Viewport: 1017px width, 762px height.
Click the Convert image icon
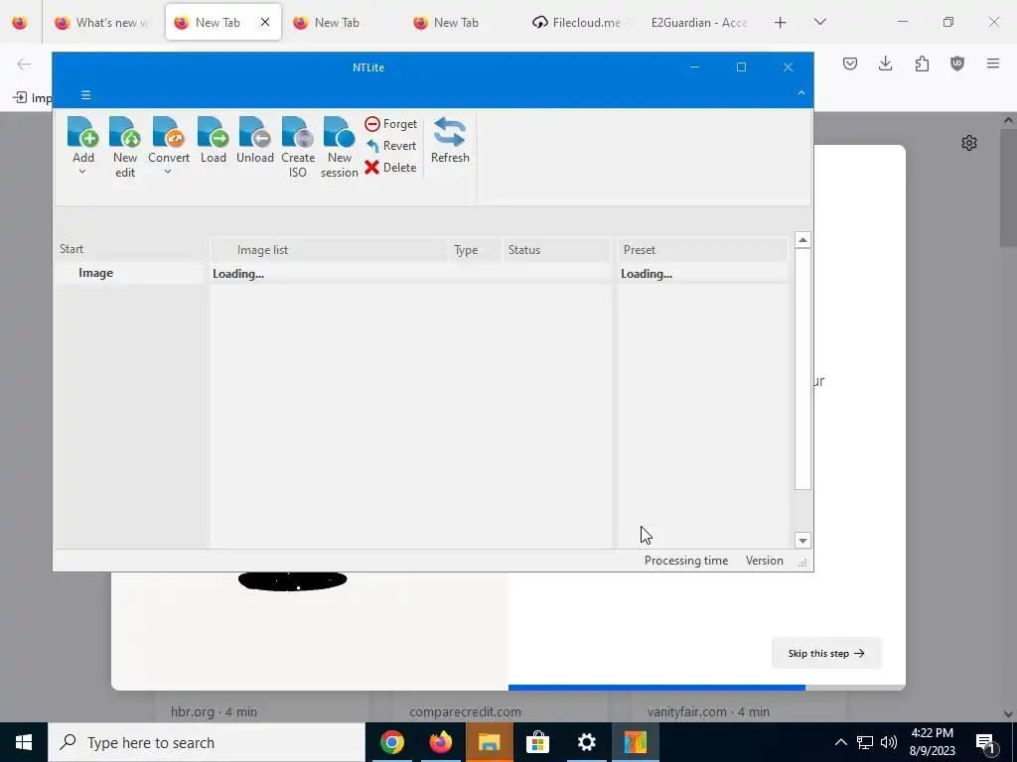pos(169,132)
